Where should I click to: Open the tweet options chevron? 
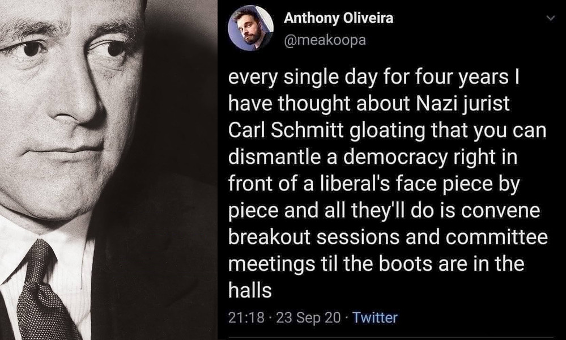(550, 19)
